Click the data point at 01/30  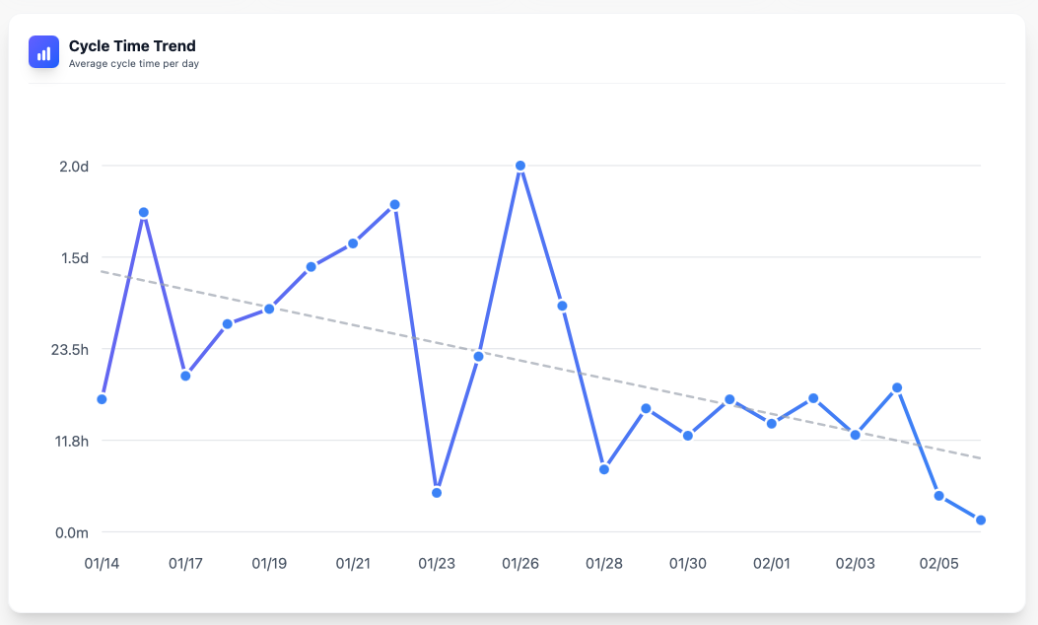[688, 435]
